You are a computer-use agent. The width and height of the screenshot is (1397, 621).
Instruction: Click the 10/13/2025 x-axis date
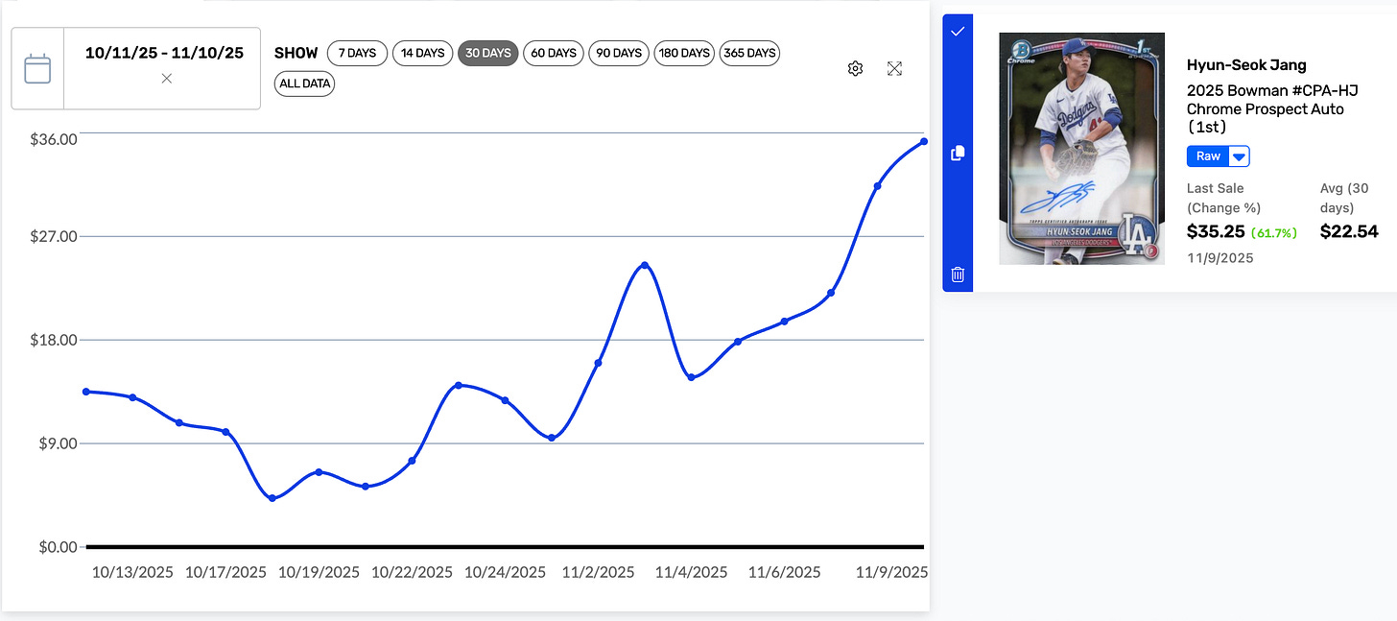(x=132, y=572)
